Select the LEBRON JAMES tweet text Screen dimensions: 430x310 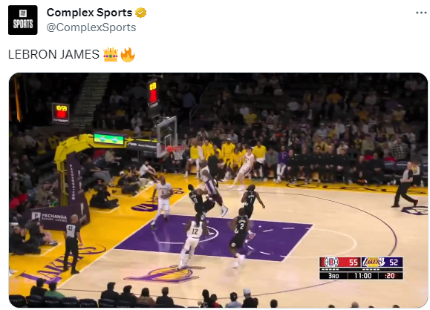[53, 54]
